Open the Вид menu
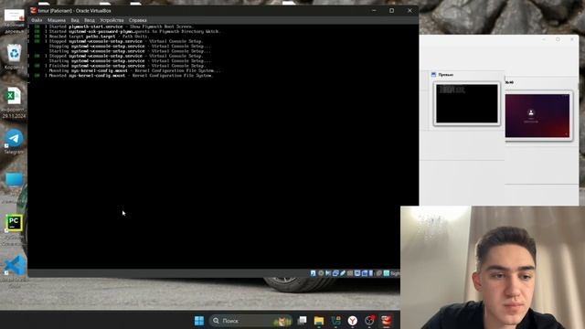The height and width of the screenshot is (329, 585). 75,20
